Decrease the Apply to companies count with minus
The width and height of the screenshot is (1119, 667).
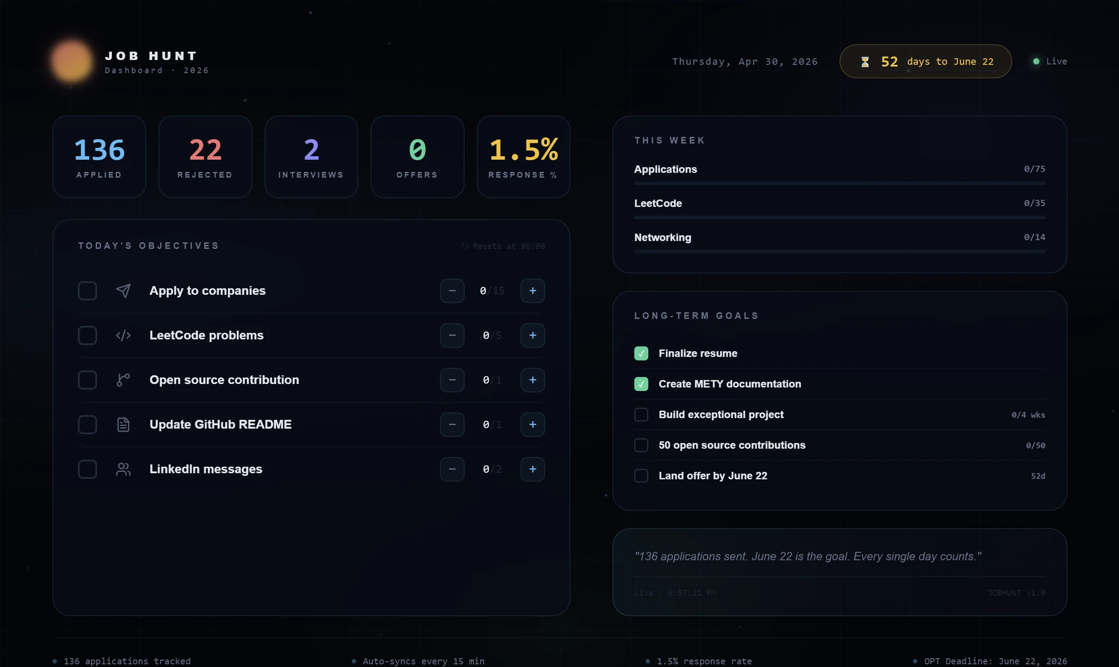[x=452, y=291]
